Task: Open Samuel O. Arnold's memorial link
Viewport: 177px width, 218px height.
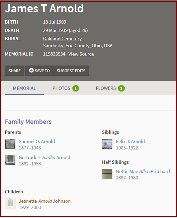Action: tap(37, 141)
